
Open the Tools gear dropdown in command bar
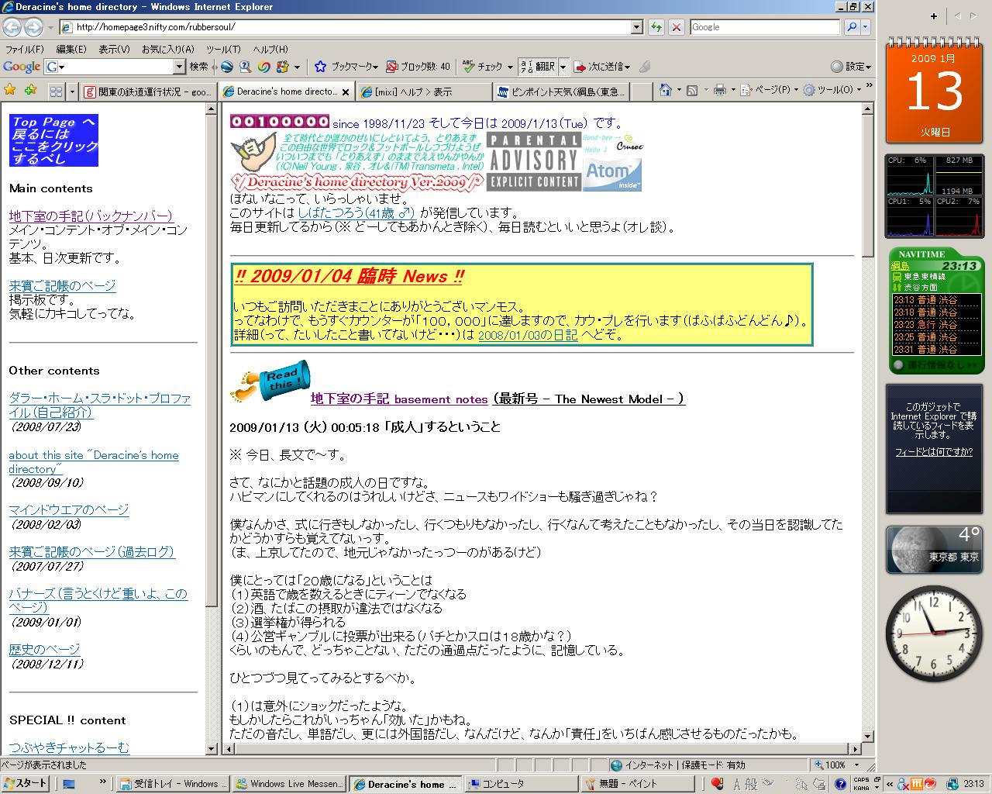click(831, 90)
